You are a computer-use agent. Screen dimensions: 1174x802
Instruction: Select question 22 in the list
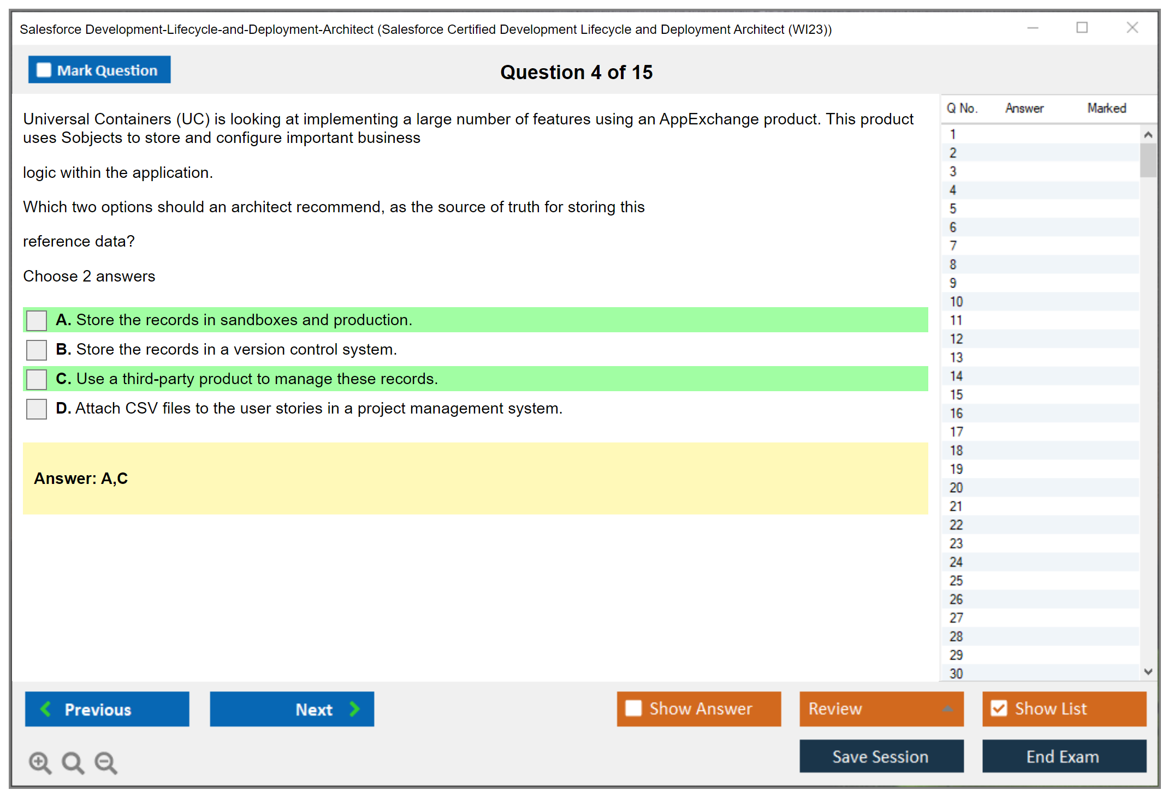point(956,525)
